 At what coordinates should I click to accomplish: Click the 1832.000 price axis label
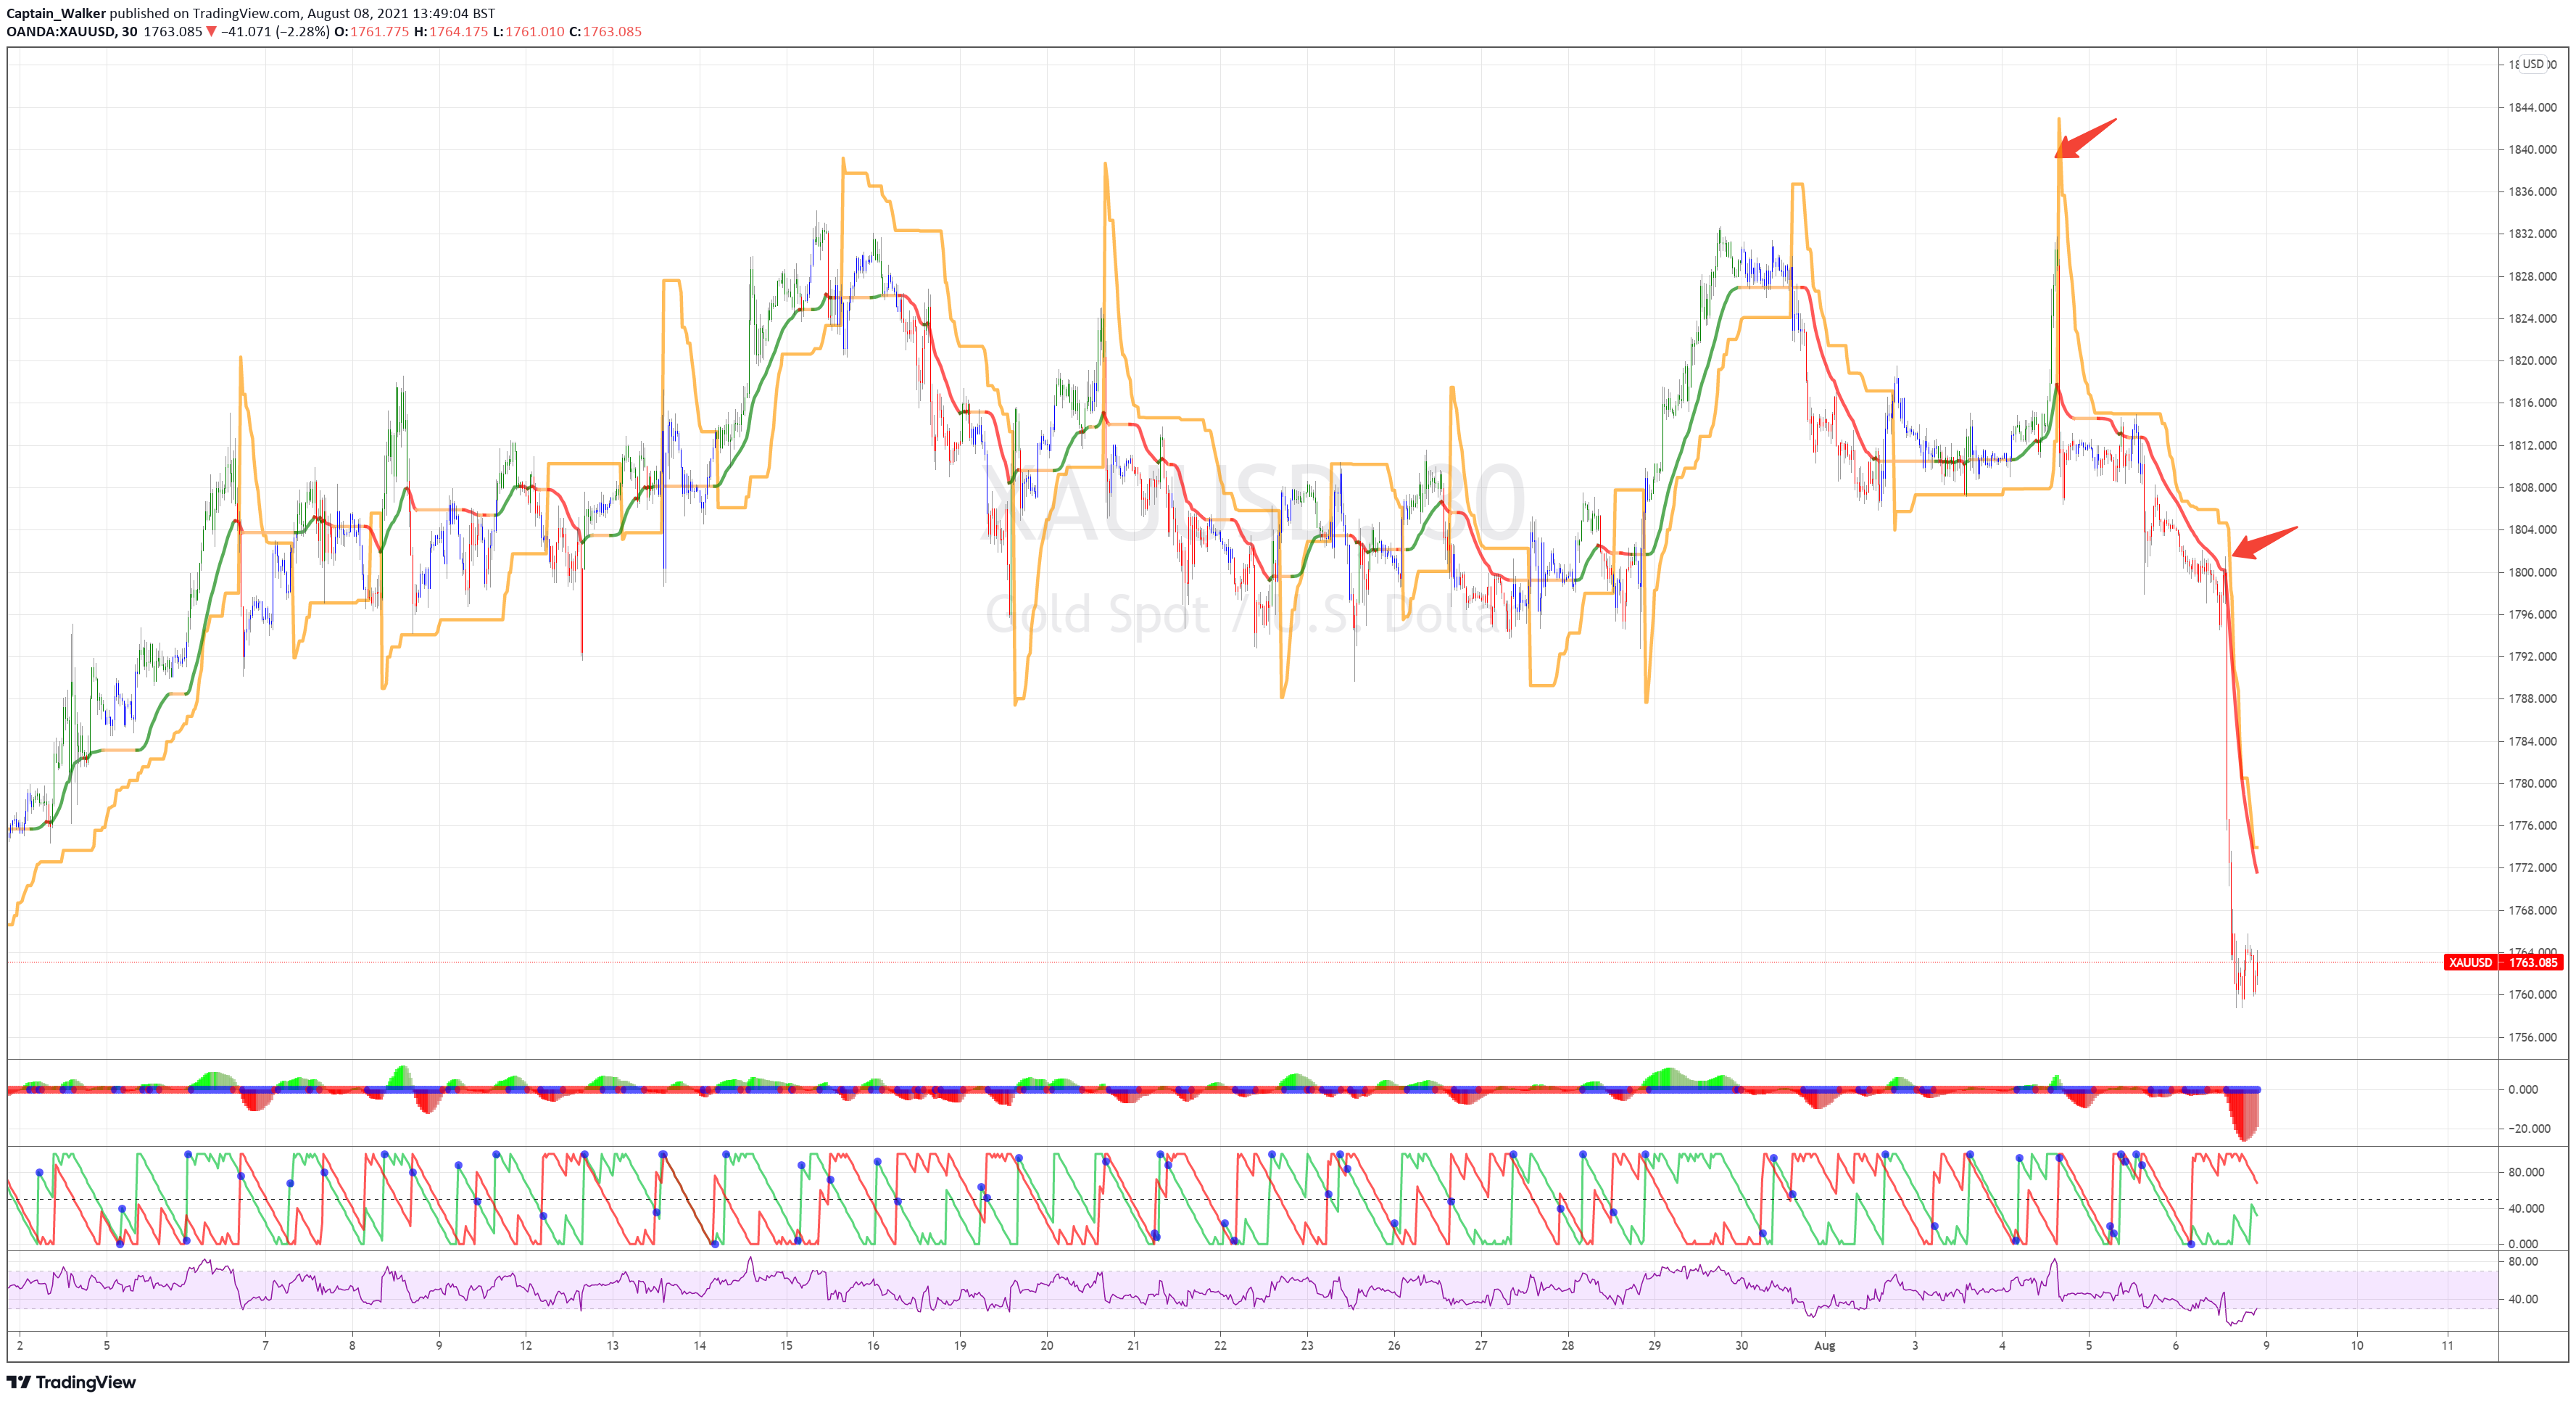2532,233
